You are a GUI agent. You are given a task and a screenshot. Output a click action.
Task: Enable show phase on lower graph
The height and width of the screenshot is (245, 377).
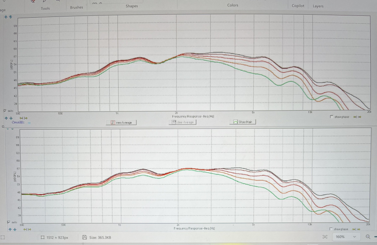331,229
